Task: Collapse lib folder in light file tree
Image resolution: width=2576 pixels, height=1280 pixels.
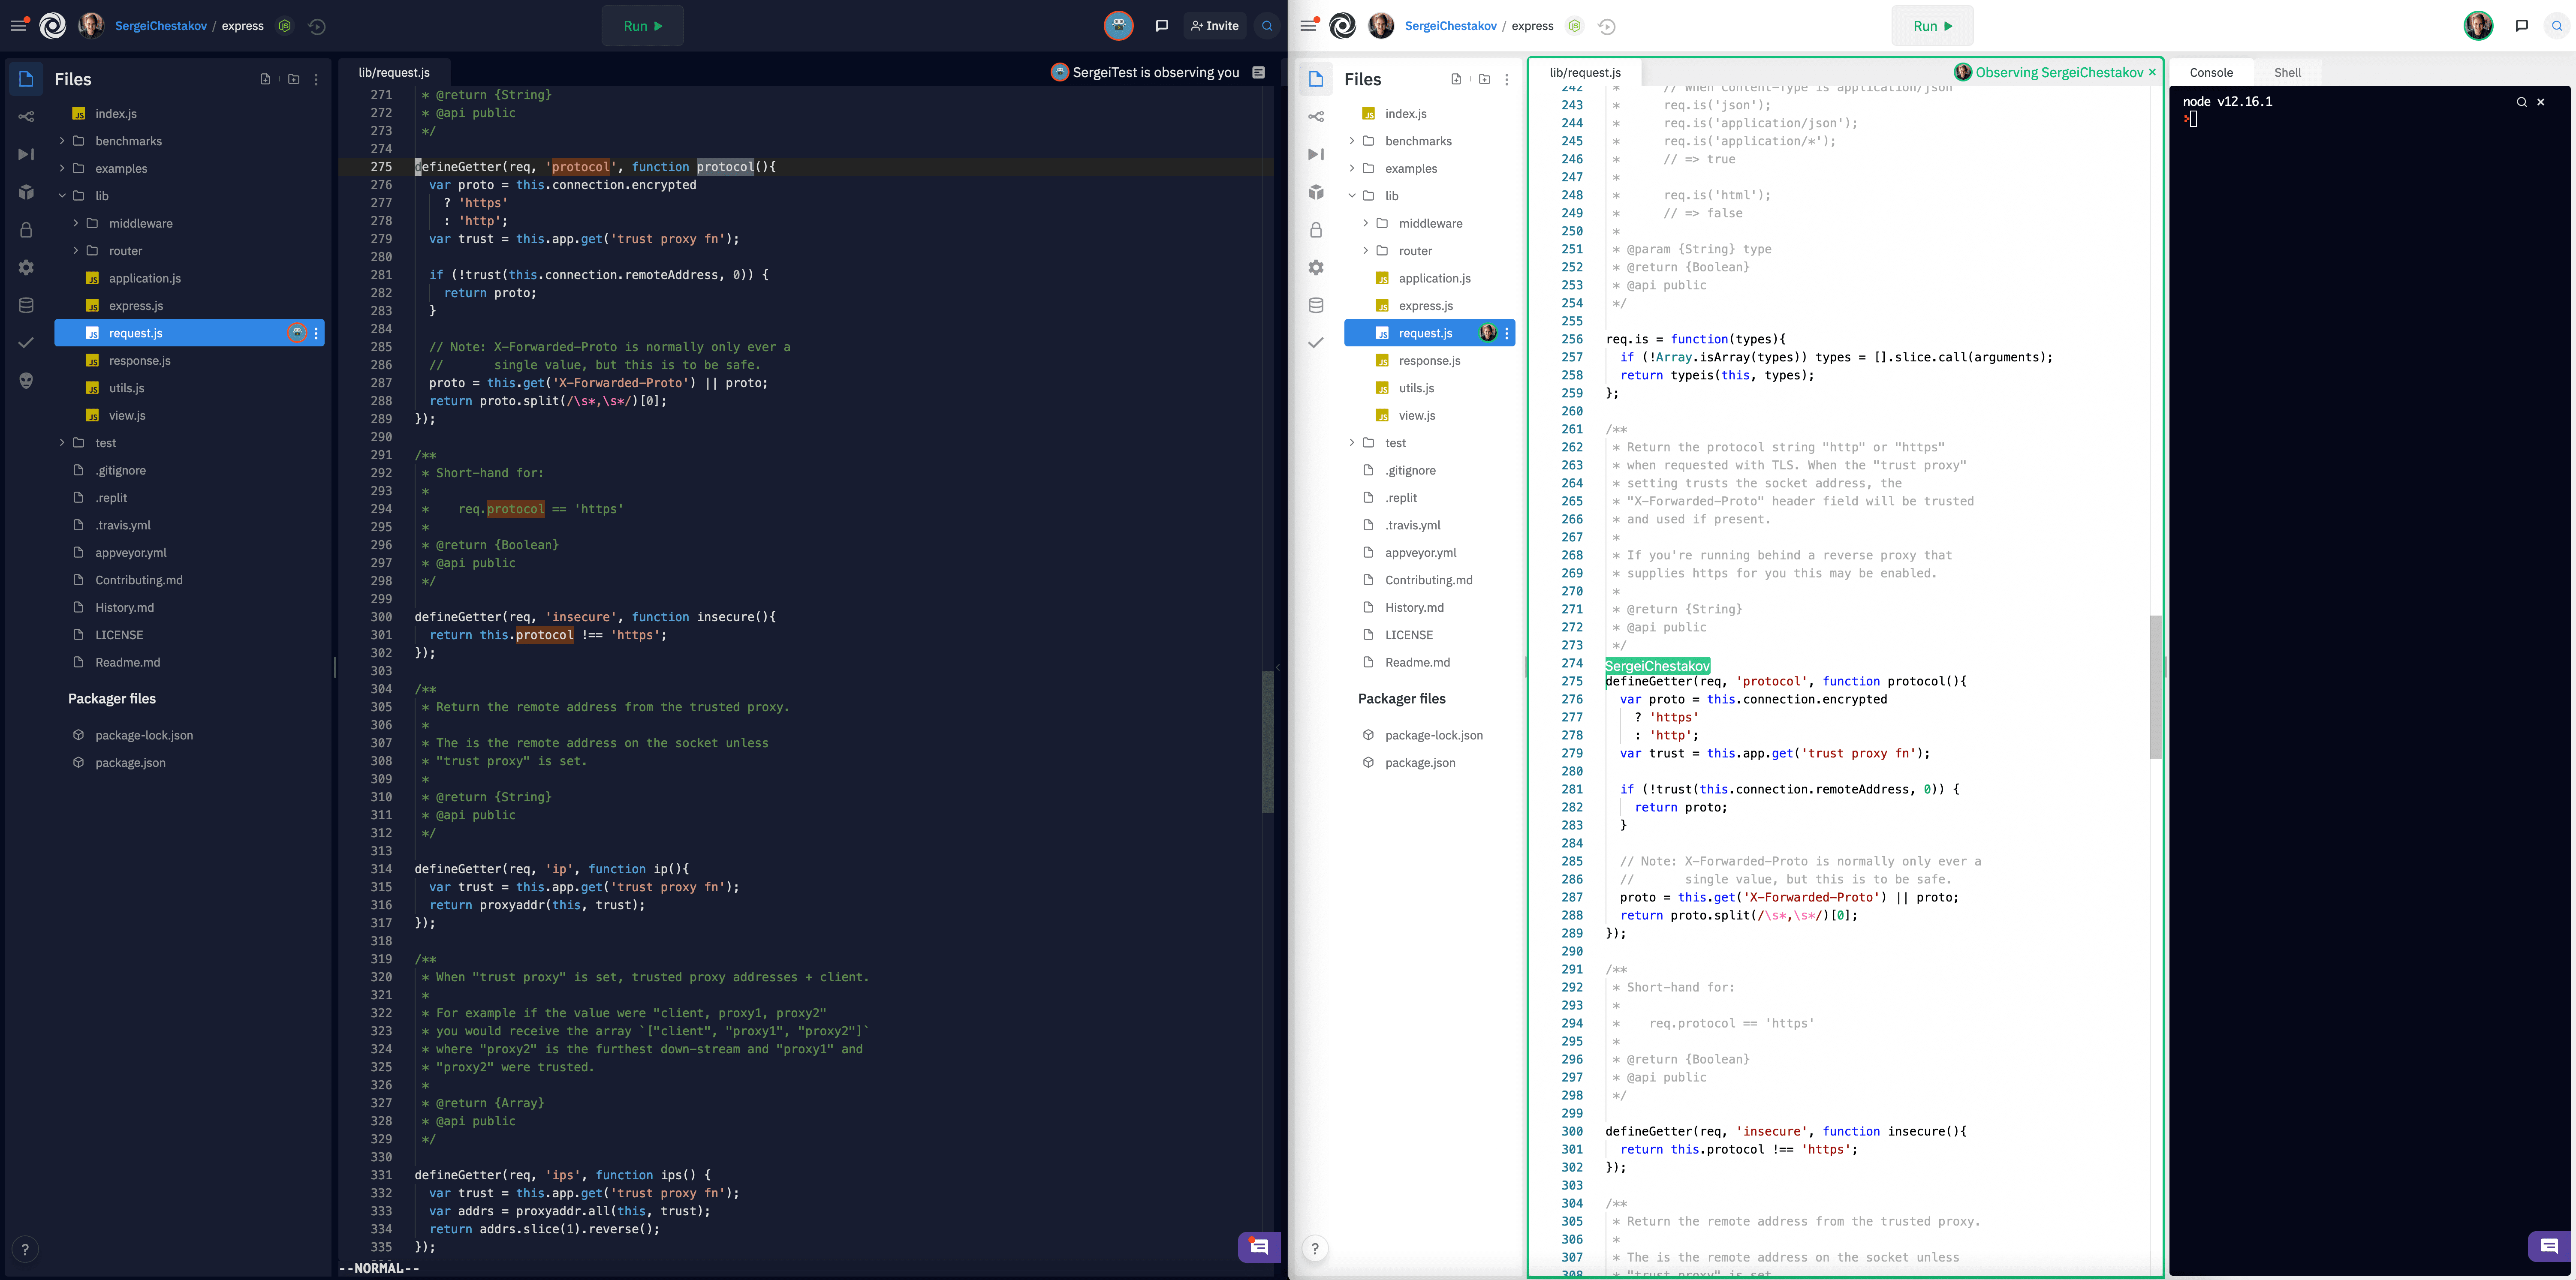Action: coord(1352,196)
